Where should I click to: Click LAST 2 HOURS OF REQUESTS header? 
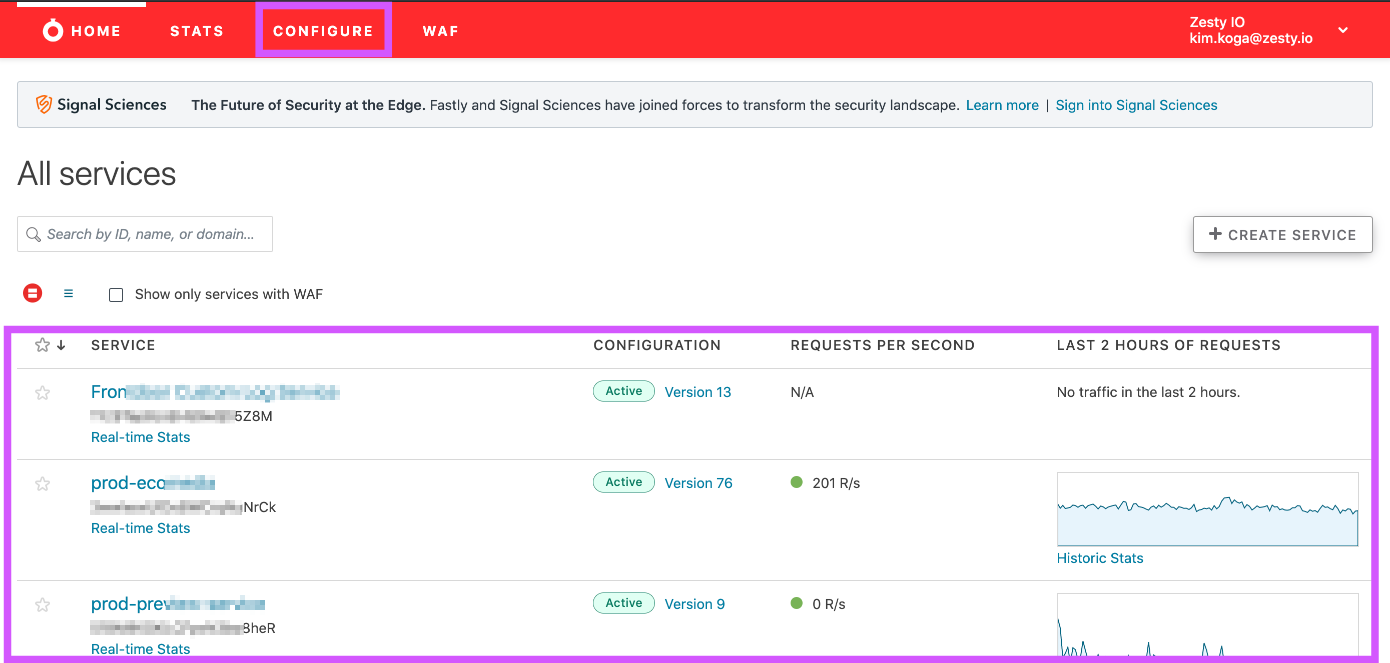tap(1168, 345)
